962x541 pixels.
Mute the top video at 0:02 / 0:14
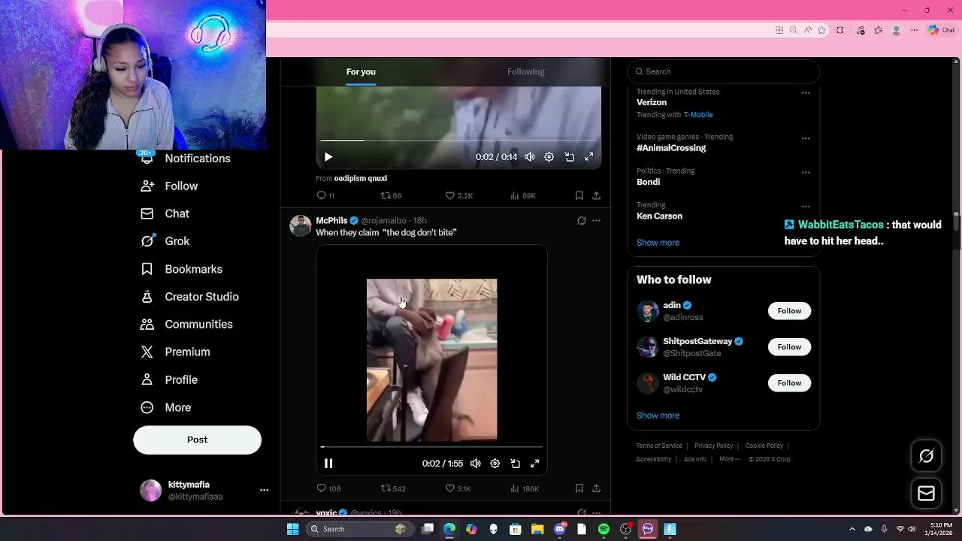[x=530, y=157]
